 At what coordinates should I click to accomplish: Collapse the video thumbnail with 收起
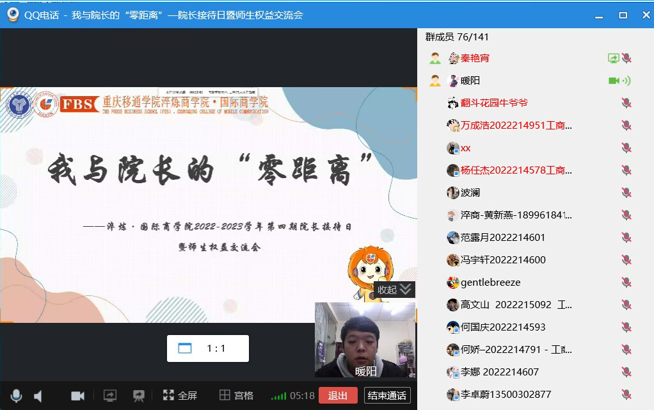tap(394, 290)
